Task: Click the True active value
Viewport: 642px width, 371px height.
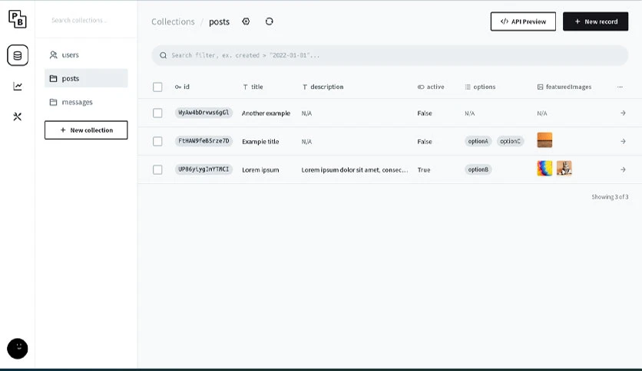Action: pyautogui.click(x=424, y=169)
